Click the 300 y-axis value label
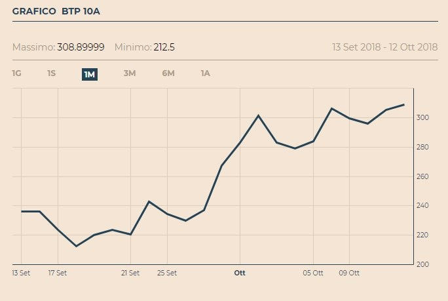The width and height of the screenshot is (448, 301). 424,118
